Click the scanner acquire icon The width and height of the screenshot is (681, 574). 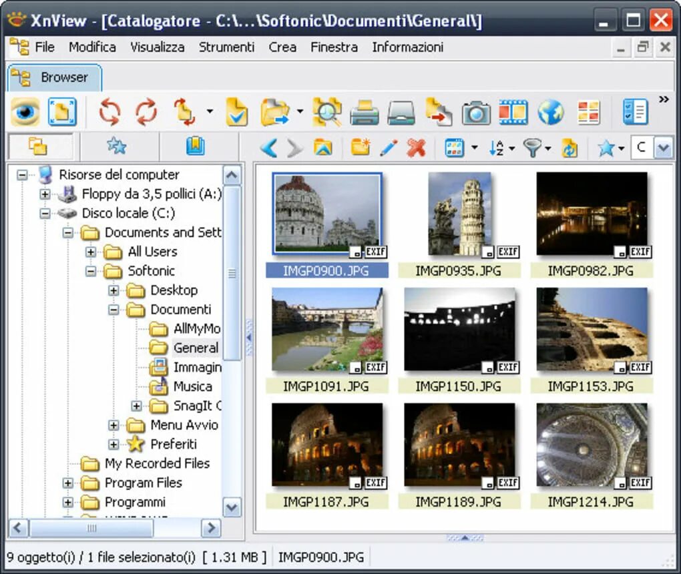401,112
